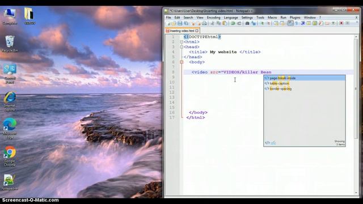This screenshot has width=363, height=204.
Task: Place cursor after 'Bean' on line 8
Action: pyautogui.click(x=272, y=72)
